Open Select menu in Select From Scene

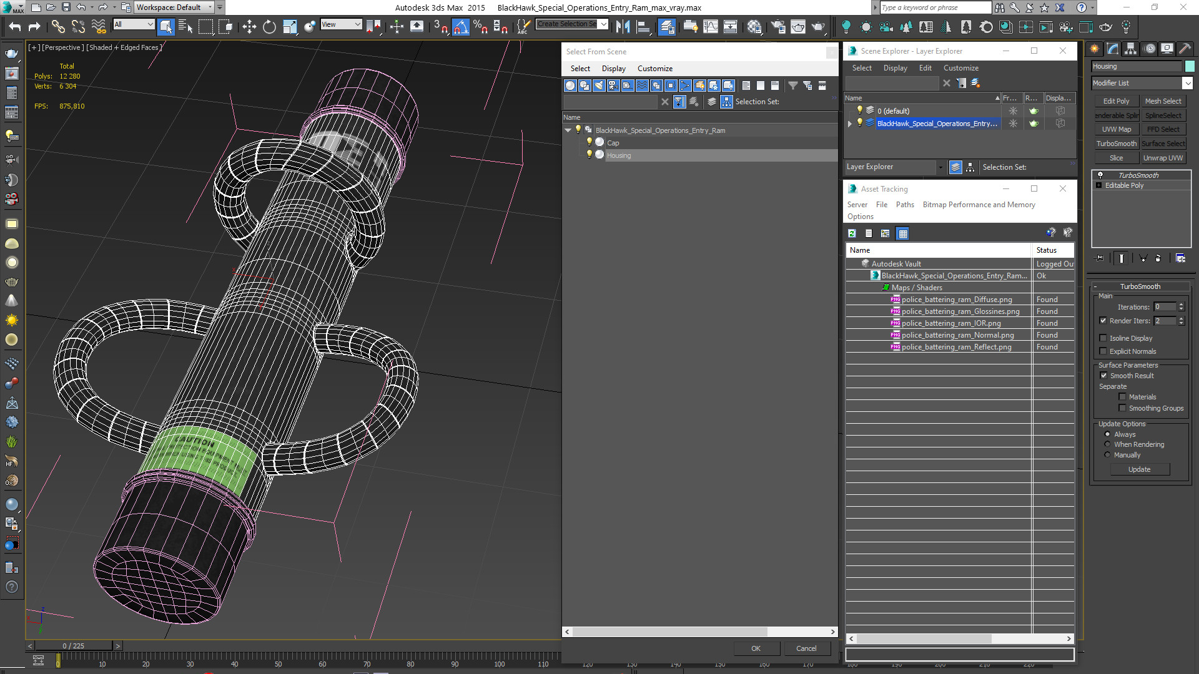pos(580,69)
